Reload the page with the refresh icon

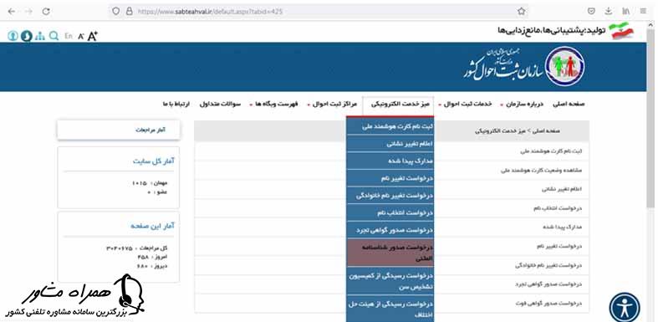click(46, 12)
